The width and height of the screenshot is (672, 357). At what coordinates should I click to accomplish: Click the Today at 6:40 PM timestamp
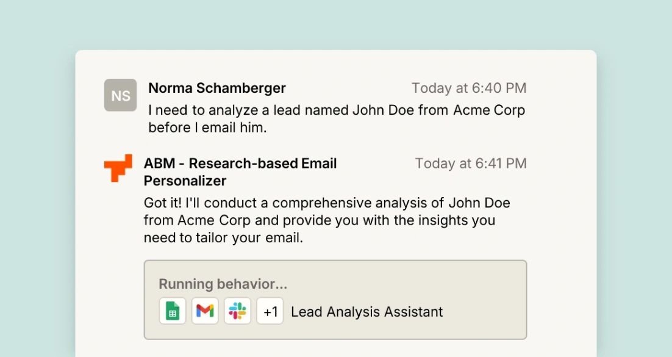tap(468, 88)
